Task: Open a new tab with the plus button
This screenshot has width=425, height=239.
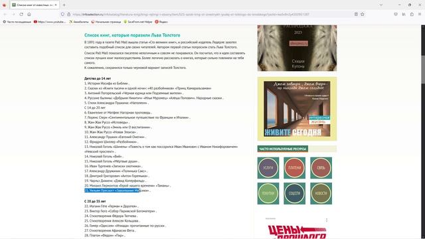Action: coord(64,5)
